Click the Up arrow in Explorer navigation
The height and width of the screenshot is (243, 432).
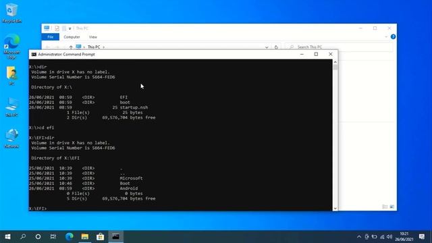71,47
